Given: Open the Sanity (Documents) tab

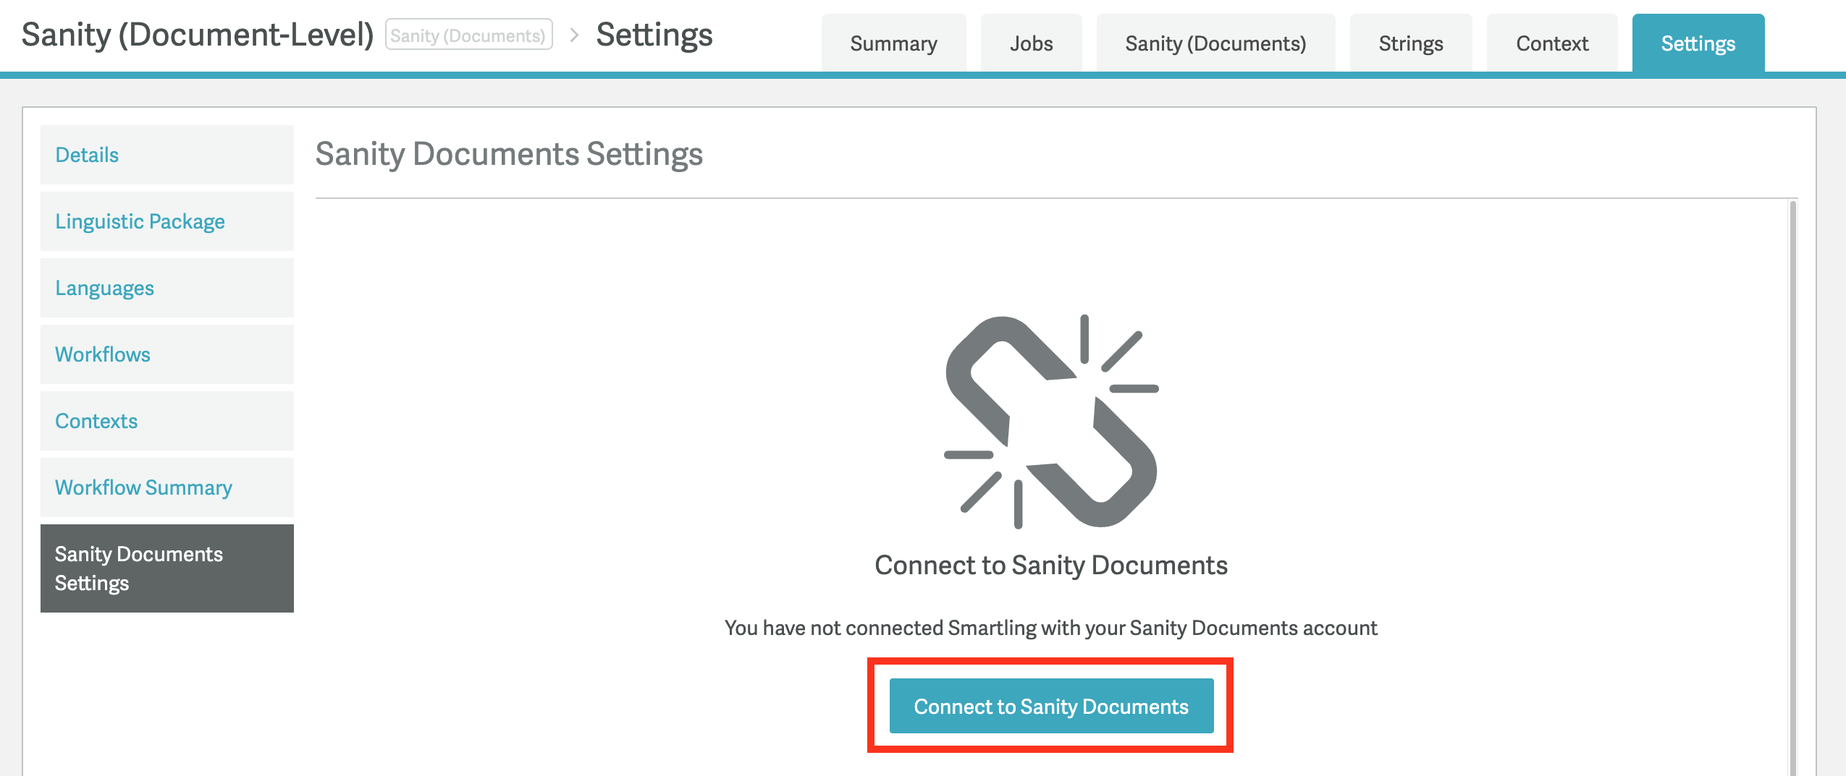Looking at the screenshot, I should point(1215,43).
